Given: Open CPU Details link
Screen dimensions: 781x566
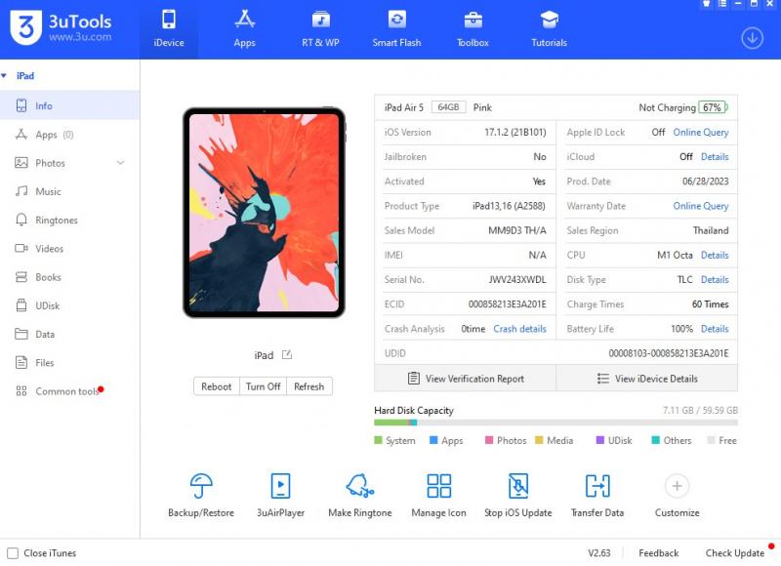Looking at the screenshot, I should click(x=715, y=255).
